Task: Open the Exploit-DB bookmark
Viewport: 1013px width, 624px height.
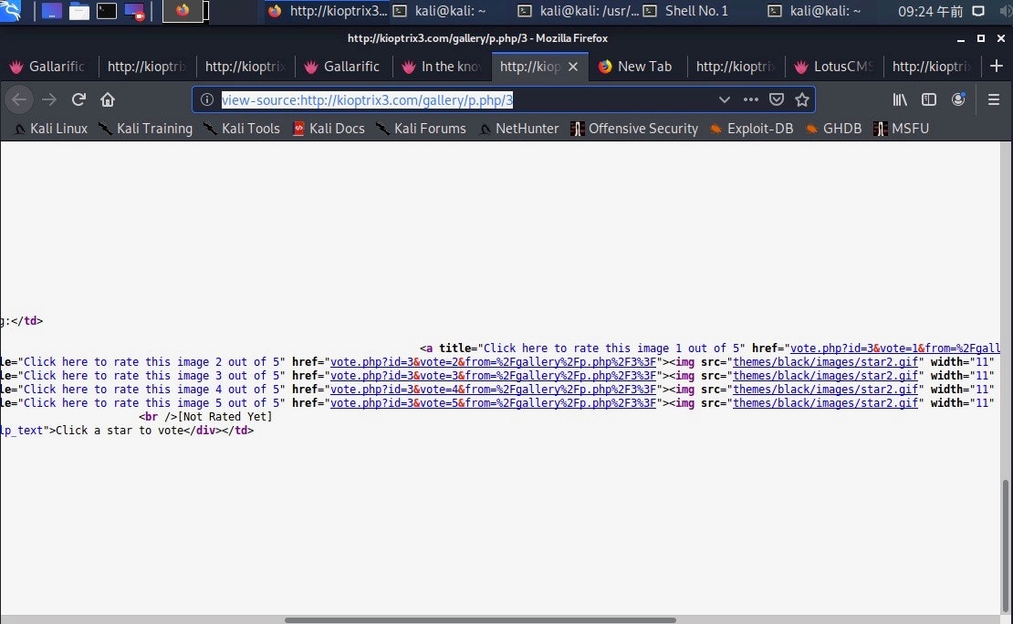Action: 751,129
